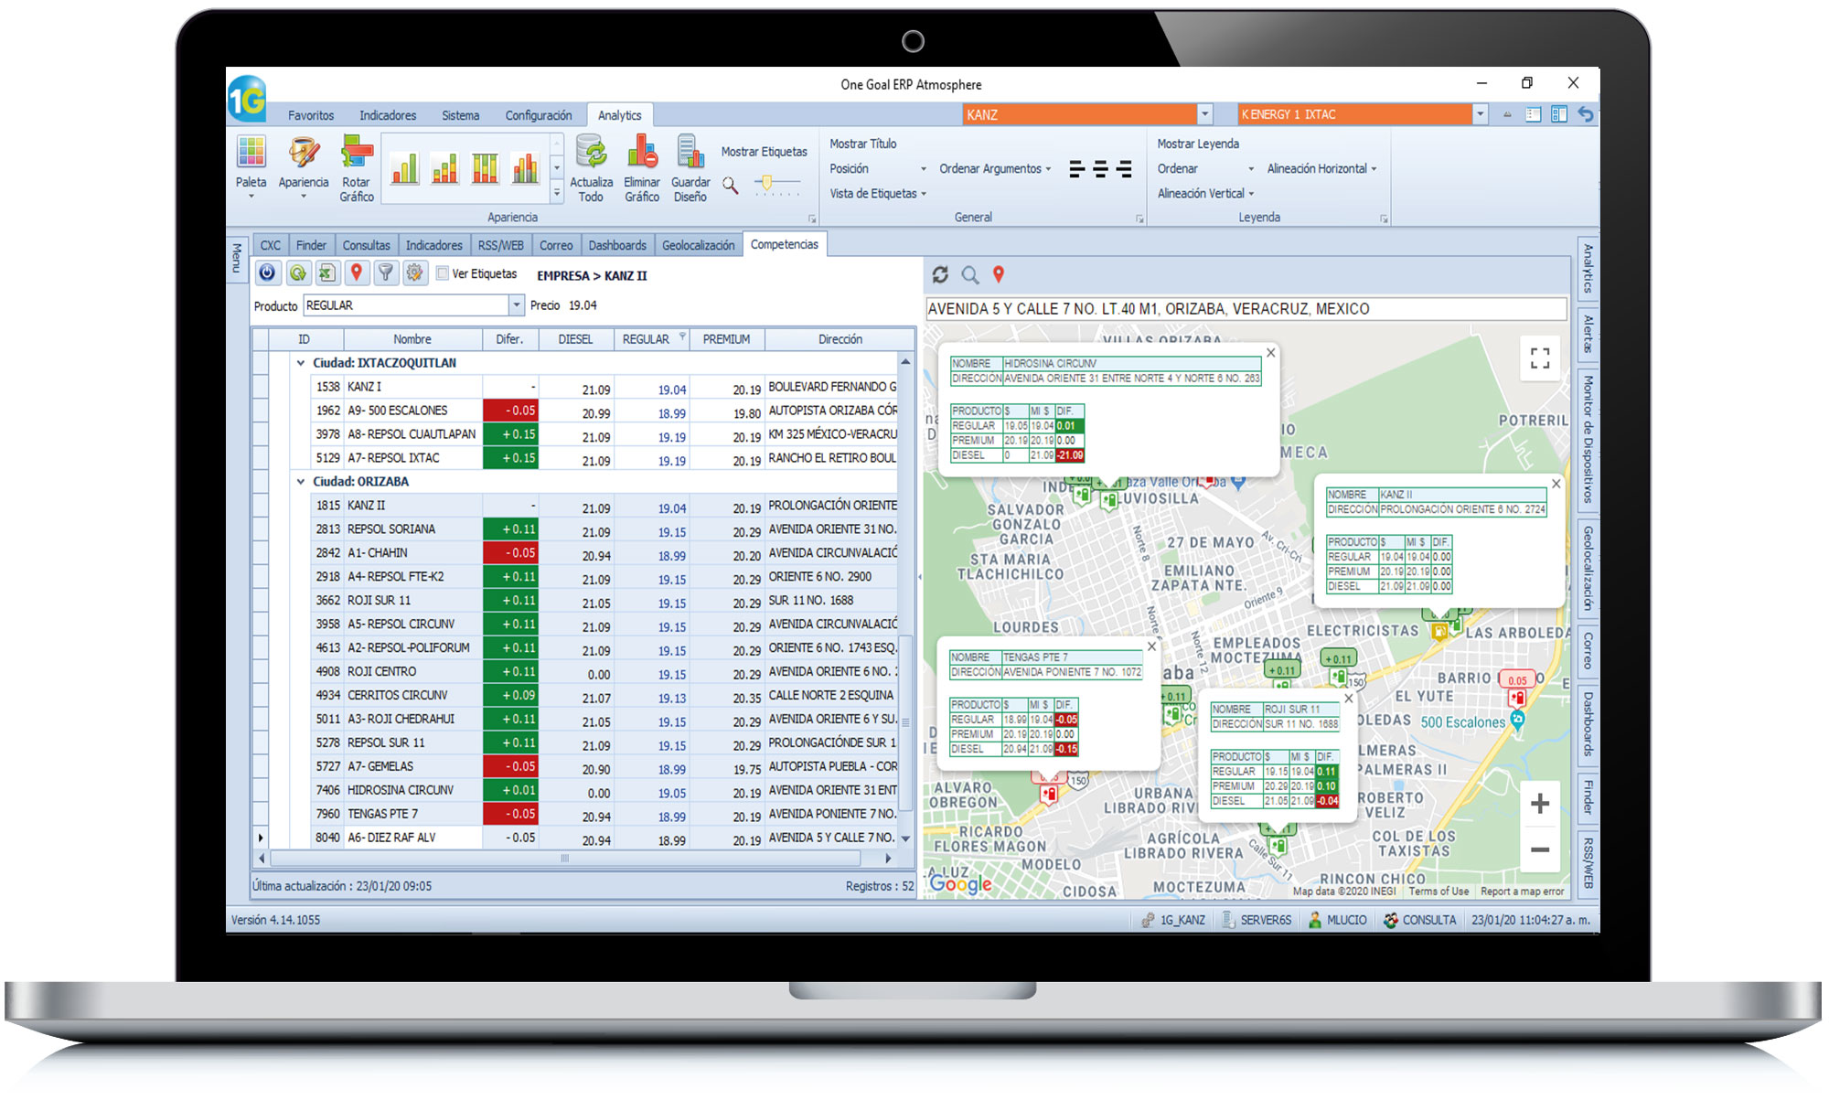Click Mostrar Etiquetas option
The width and height of the screenshot is (1829, 1100).
click(x=765, y=152)
